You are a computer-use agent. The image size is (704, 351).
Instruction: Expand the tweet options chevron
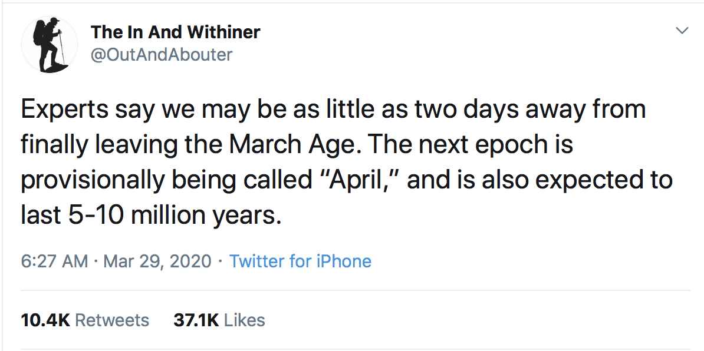682,31
